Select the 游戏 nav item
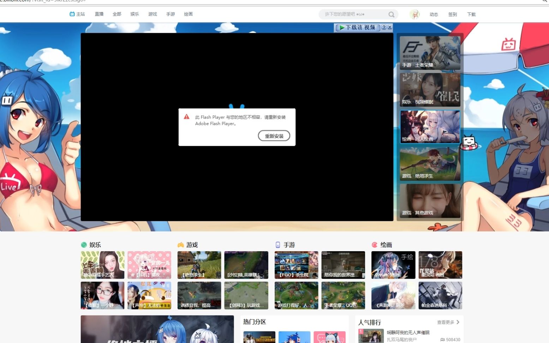The image size is (549, 343). pos(153,14)
